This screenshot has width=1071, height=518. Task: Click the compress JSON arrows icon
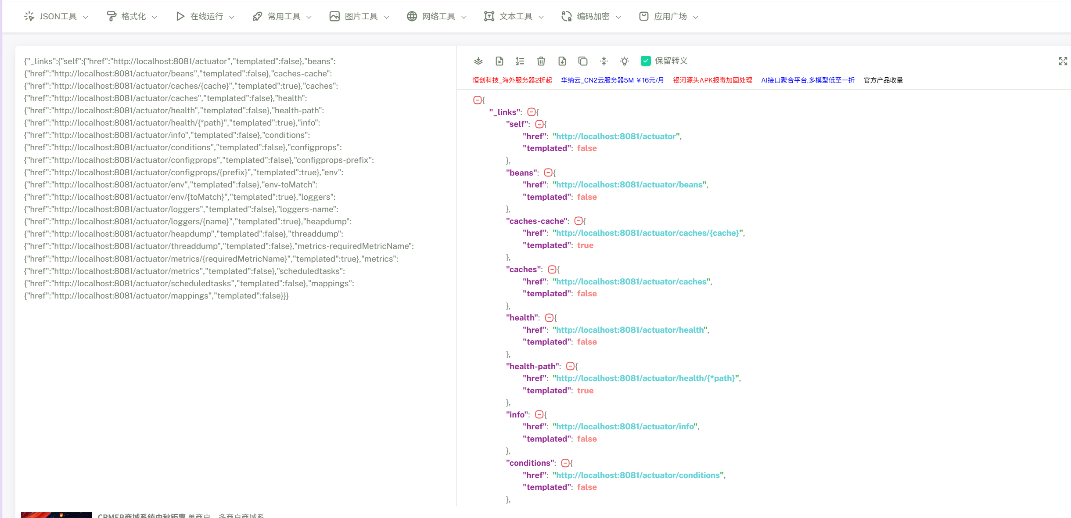(x=604, y=61)
